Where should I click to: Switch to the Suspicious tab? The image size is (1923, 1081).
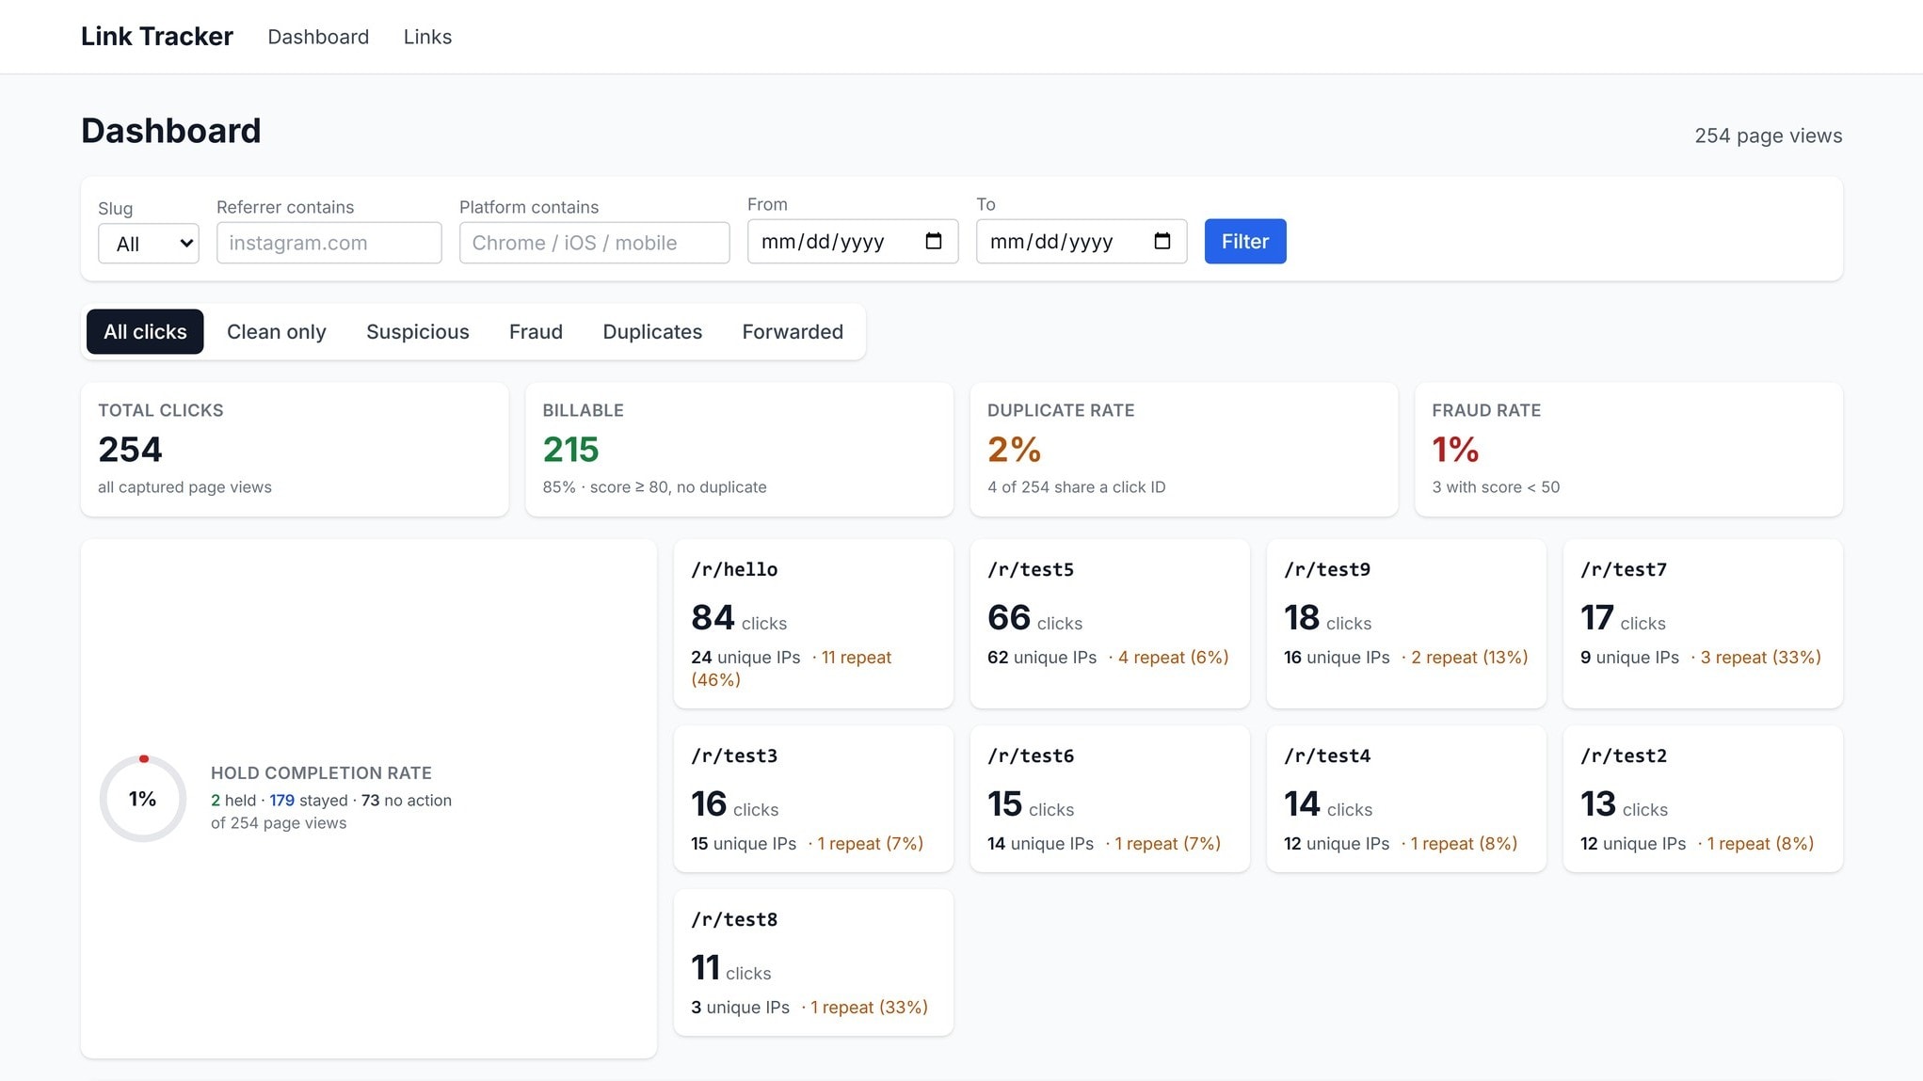418,332
